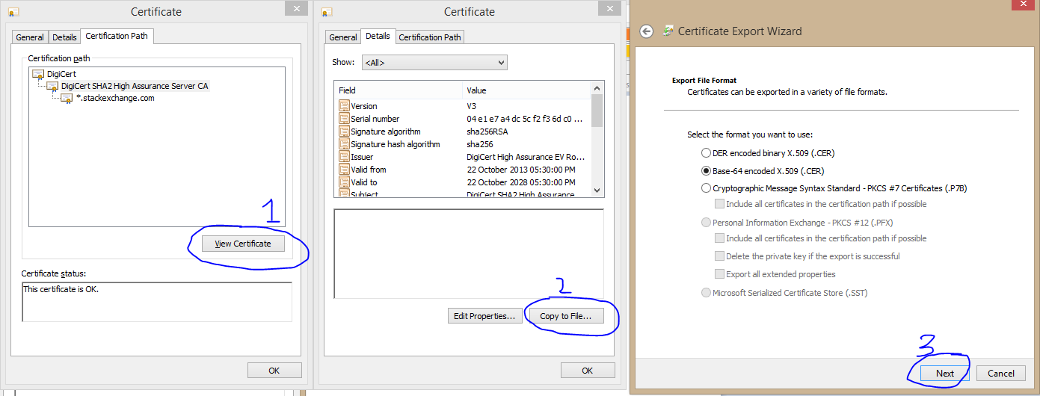Click the certificate status text box
Screen dimensions: 1040x396
[157, 302]
